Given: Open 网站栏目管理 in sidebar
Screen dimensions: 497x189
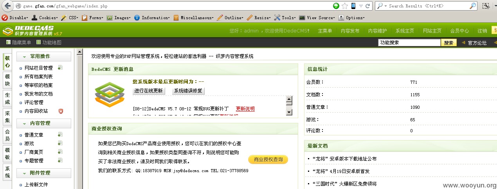Looking at the screenshot, I should (x=38, y=68).
